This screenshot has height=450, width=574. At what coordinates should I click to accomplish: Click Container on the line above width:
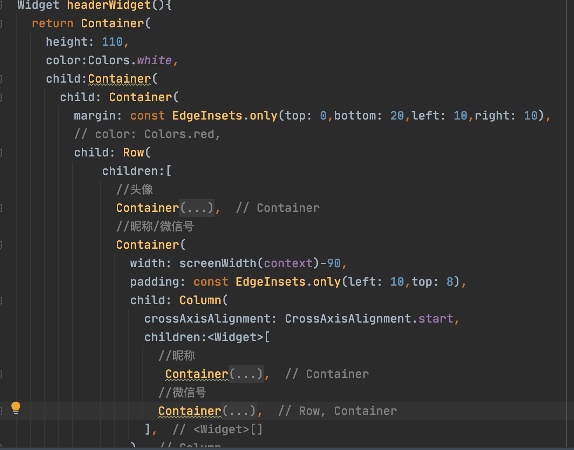tap(148, 245)
